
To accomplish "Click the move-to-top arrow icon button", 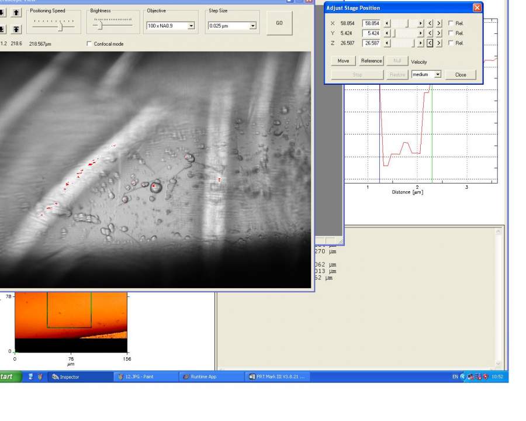I will click(x=16, y=29).
